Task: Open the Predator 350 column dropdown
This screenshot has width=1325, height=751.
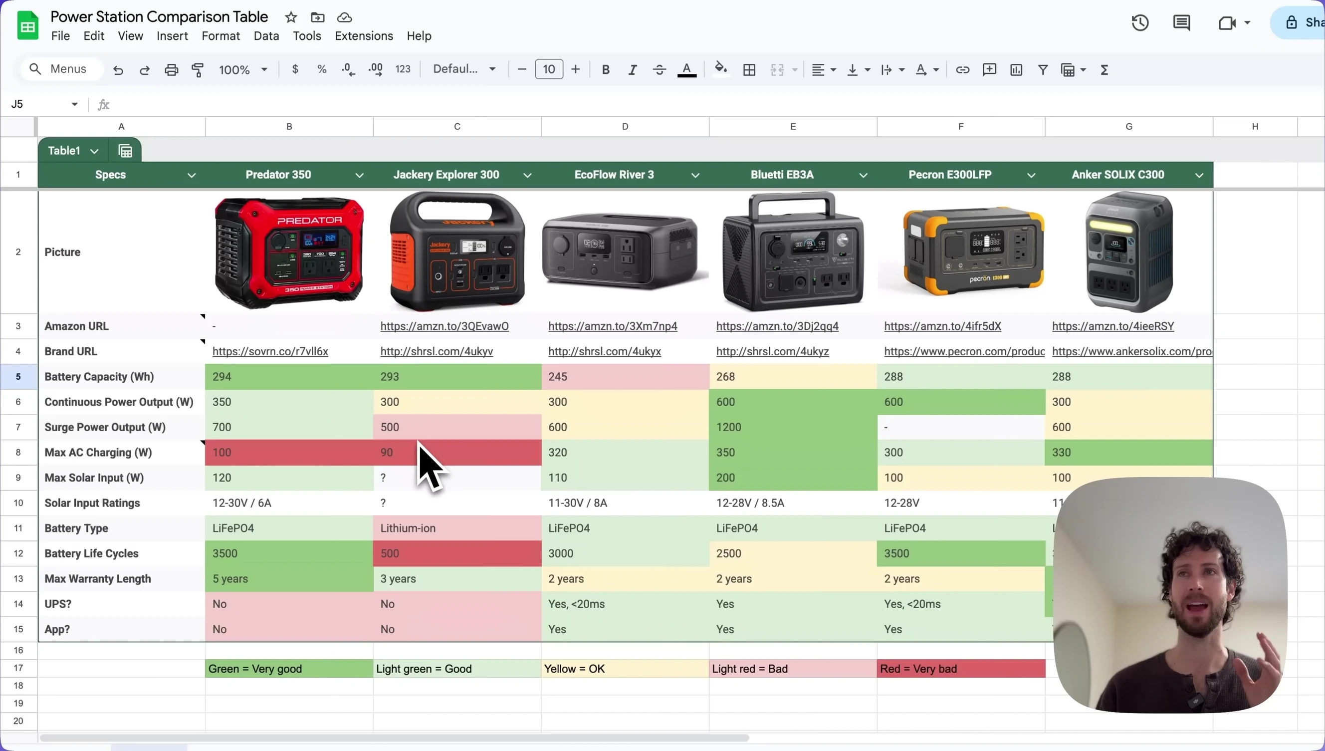Action: click(359, 175)
